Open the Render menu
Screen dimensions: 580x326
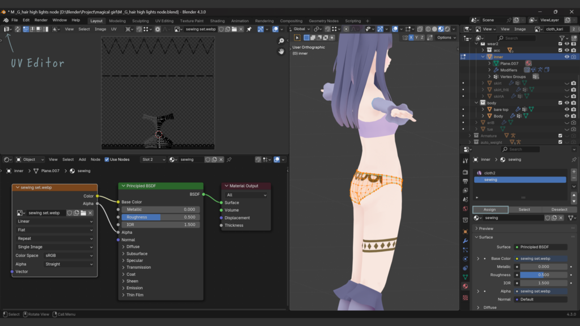tap(41, 20)
